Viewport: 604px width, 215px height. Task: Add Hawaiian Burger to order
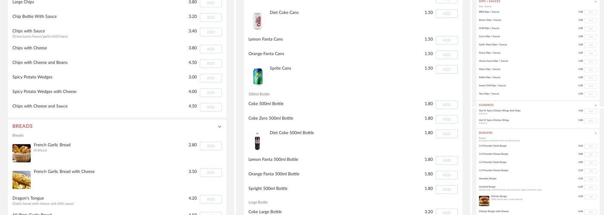pos(591,179)
